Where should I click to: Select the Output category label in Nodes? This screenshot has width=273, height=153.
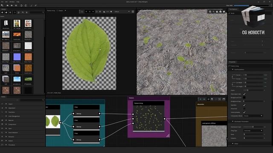point(11,141)
